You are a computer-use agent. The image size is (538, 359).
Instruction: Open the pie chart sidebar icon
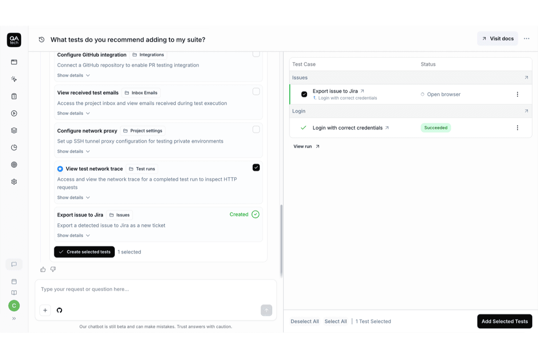(x=14, y=148)
